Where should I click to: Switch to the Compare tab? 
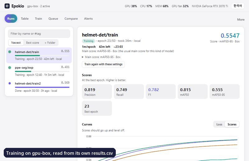[x=71, y=18]
